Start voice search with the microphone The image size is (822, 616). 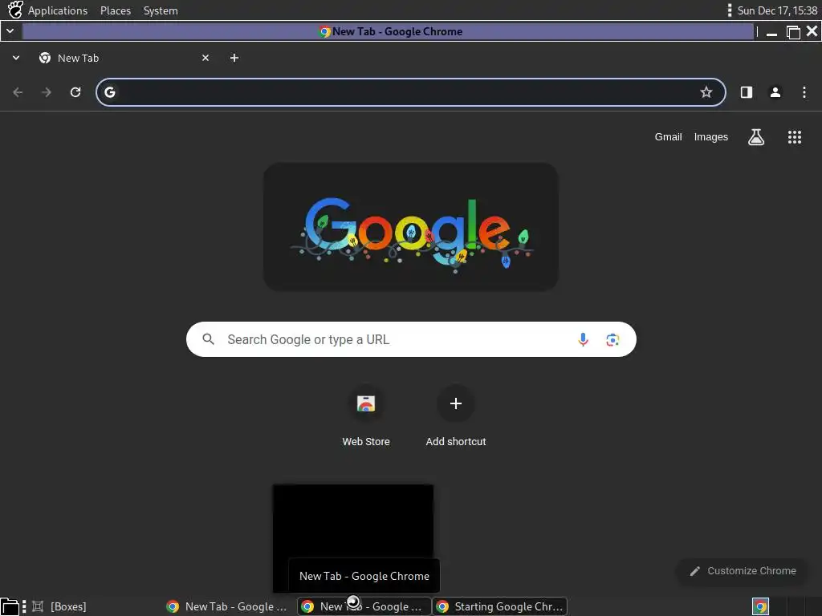(x=583, y=339)
